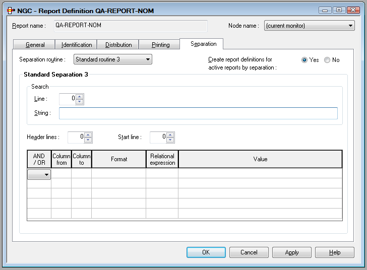Screen dimensions: 367x270
Task: Click the Value column header
Action: click(260, 159)
